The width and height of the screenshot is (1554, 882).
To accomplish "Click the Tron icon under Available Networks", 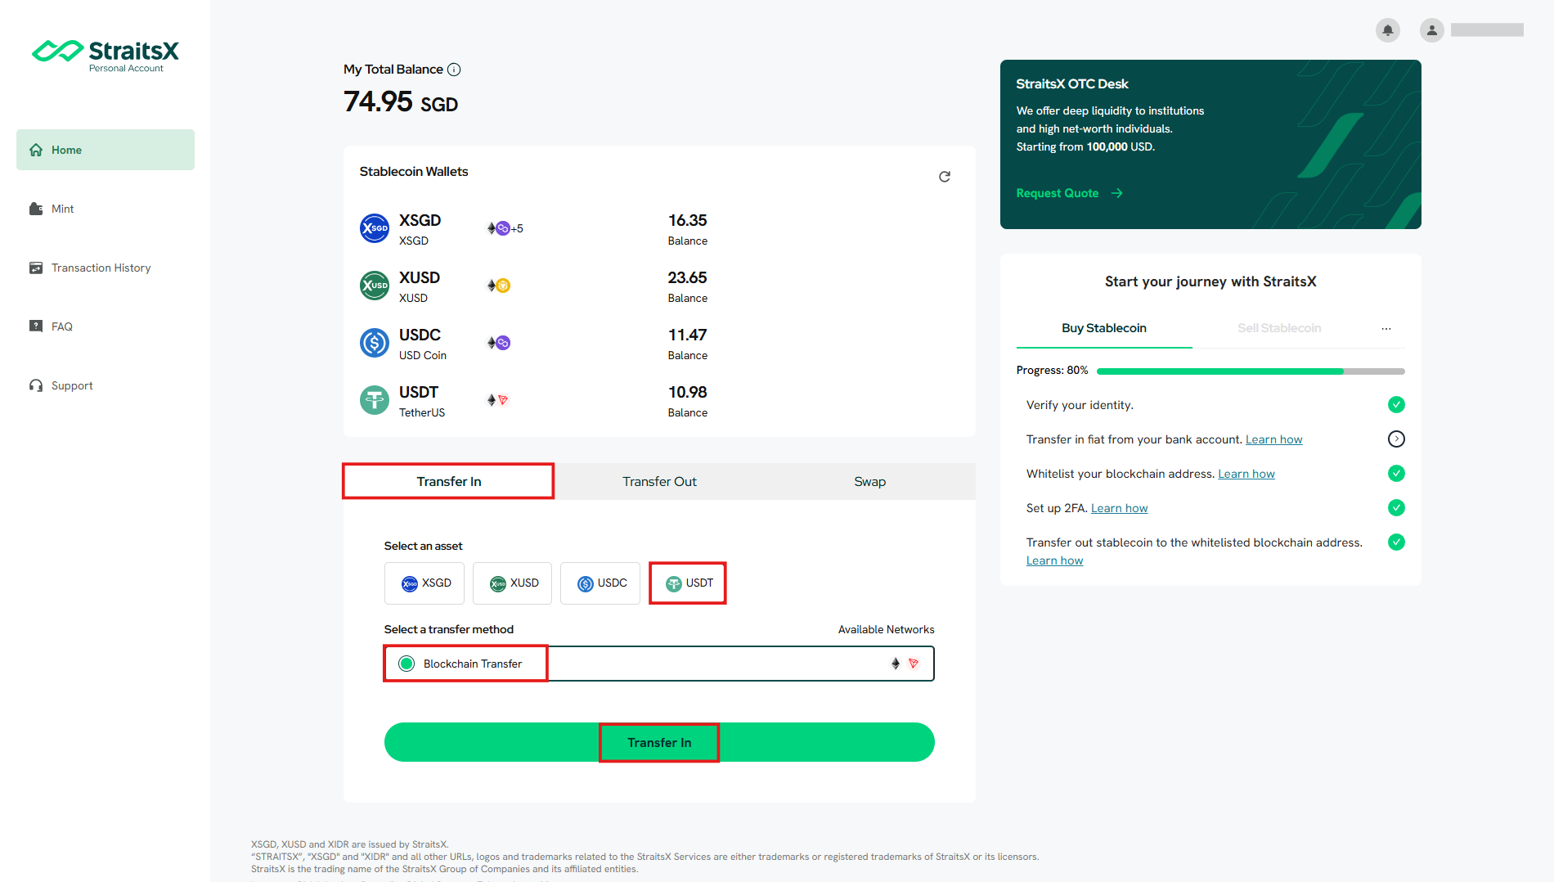I will click(914, 664).
